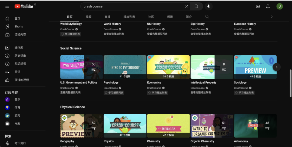Click 学习播放列表 badge under Sociology
The image size is (292, 147).
(244, 93)
